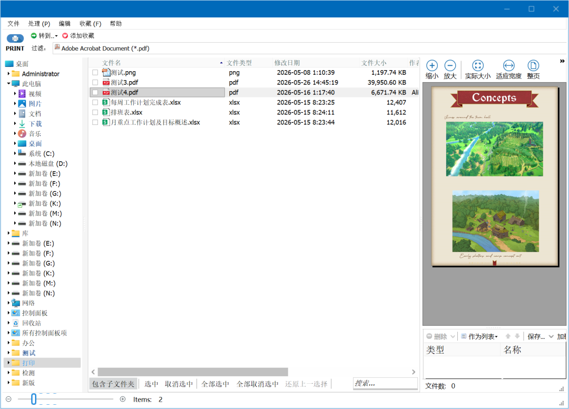Sort by 文件名 column header
This screenshot has height=409, width=569.
157,63
